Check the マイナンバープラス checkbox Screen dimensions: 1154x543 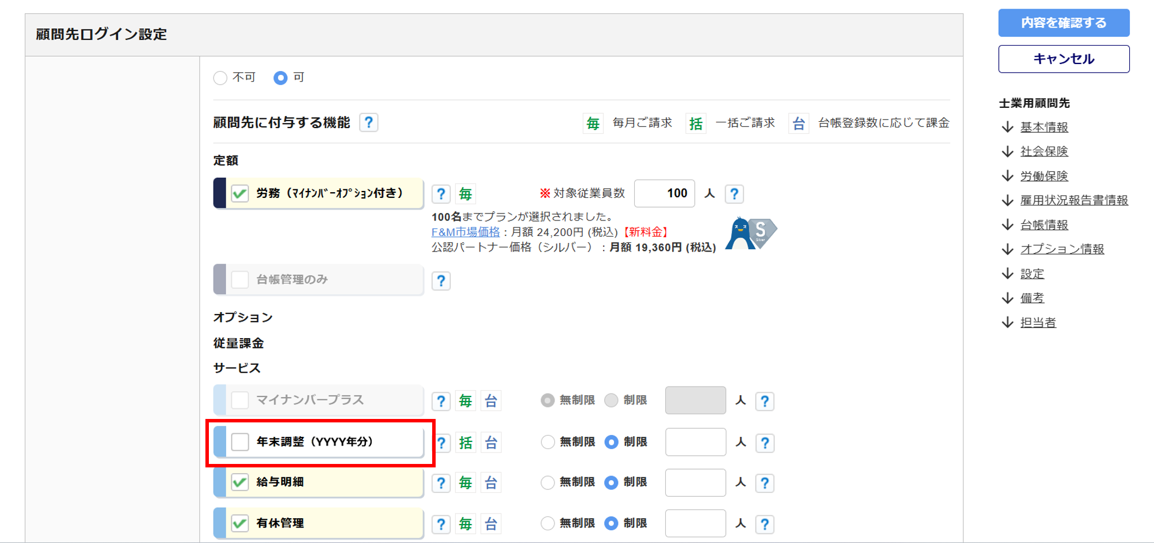coord(240,400)
